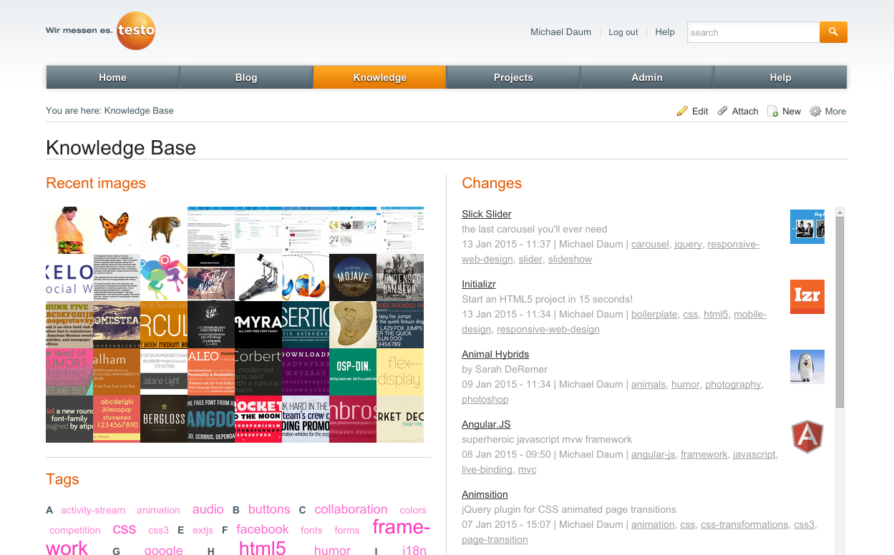Click the Slick Slider thumbnail image
The width and height of the screenshot is (894, 555).
click(x=807, y=227)
